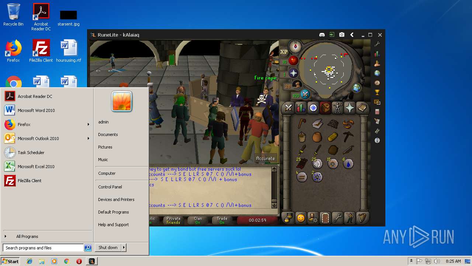Open Control Panel link

(x=110, y=187)
